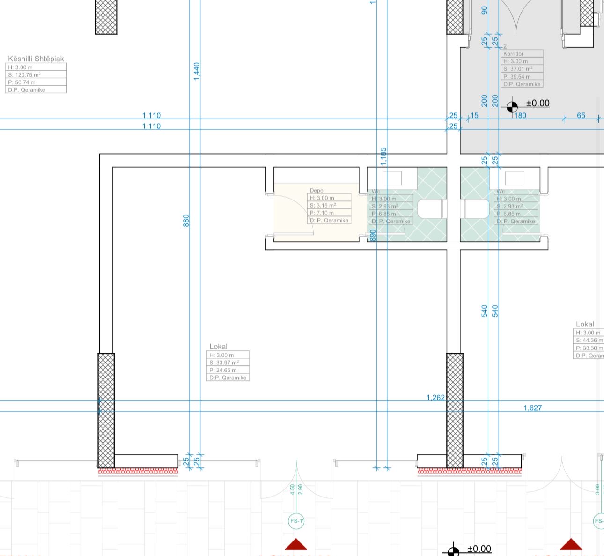The width and height of the screenshot is (604, 556).
Task: Select the hatched column at the bottom left
Action: click(x=106, y=410)
